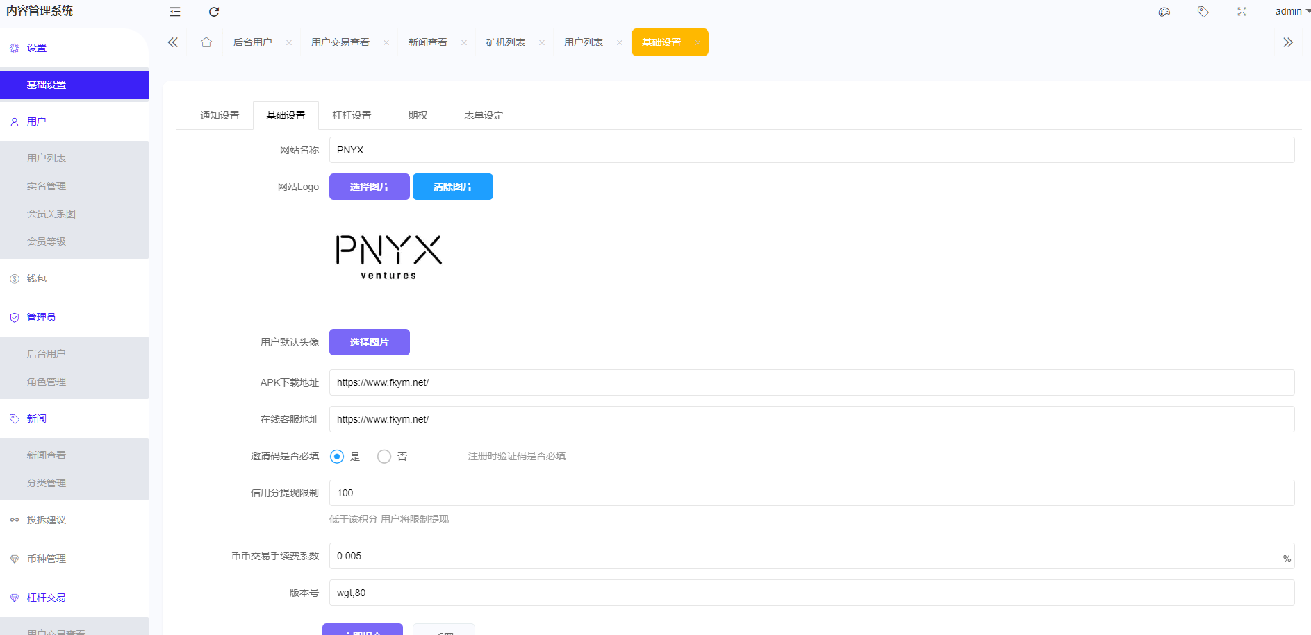Click 清除图片 to clear the website logo
Screen dimensions: 1311x635
[x=452, y=186]
